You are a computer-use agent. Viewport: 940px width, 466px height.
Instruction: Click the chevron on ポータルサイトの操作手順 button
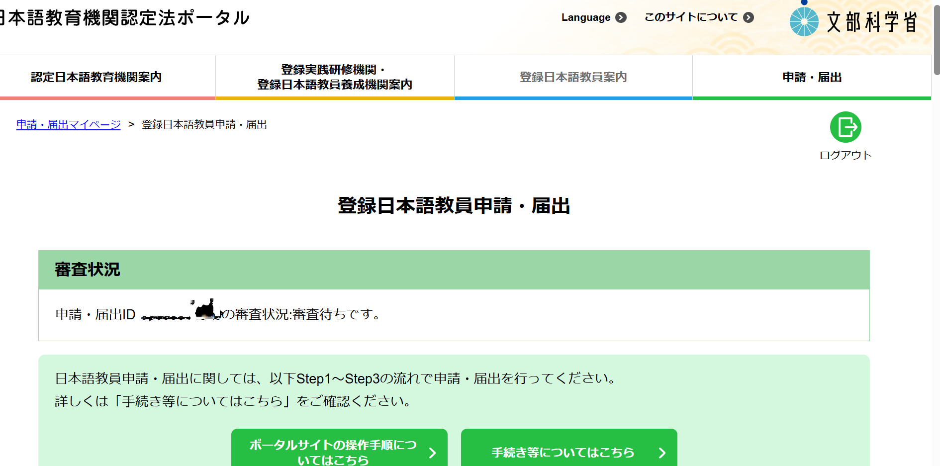coord(432,453)
